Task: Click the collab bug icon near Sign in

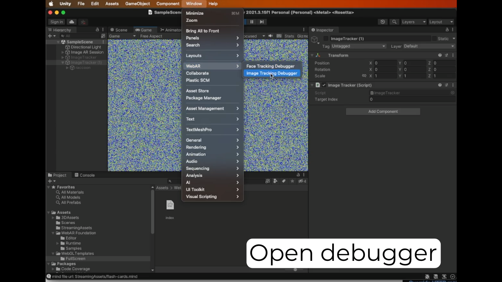Action: [83, 22]
